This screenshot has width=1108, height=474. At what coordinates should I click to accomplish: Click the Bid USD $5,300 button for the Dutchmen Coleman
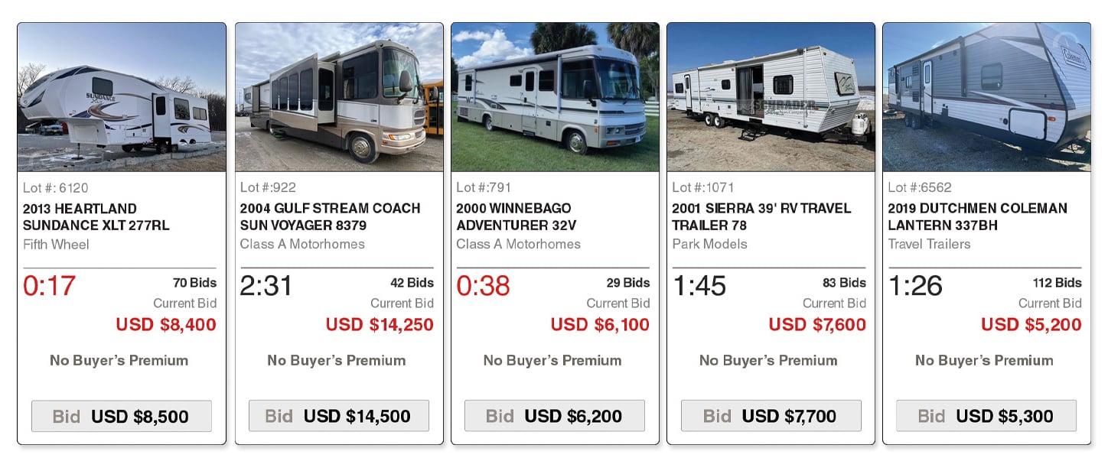(986, 416)
